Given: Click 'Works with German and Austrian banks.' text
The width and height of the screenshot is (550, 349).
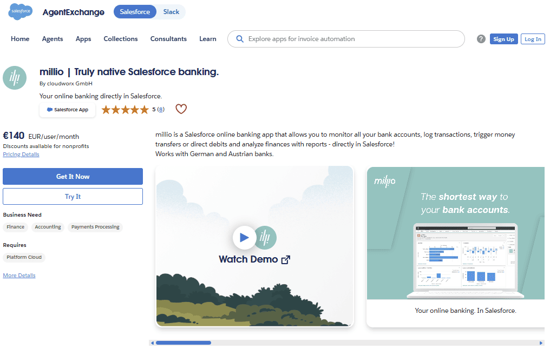Looking at the screenshot, I should 214,154.
